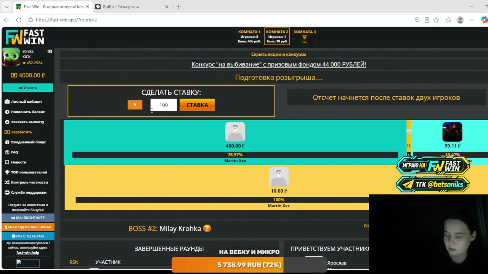
Task: Open the Заработать menu item
Action: 21,132
